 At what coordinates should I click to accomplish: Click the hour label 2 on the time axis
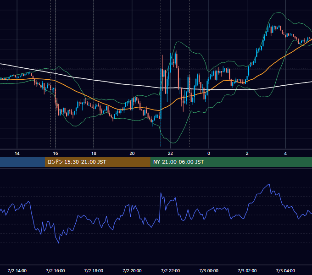click(247, 154)
